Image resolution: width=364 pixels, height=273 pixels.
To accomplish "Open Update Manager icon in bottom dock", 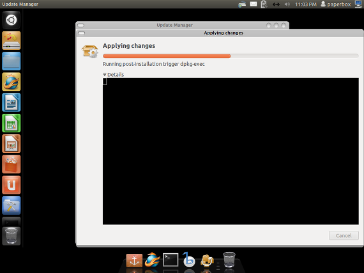I will coord(207,260).
